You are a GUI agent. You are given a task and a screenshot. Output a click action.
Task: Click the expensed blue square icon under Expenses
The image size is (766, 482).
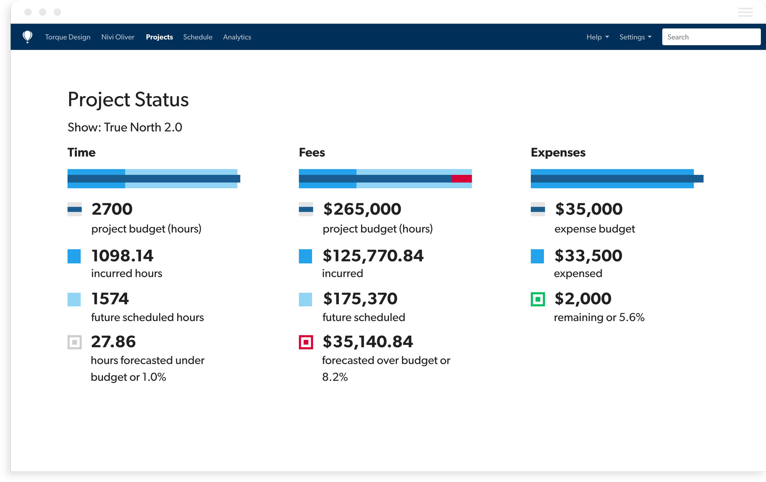538,256
